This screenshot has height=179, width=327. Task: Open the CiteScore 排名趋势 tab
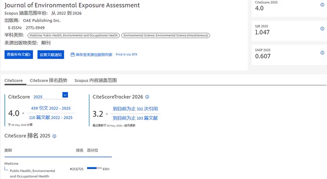tap(49, 80)
